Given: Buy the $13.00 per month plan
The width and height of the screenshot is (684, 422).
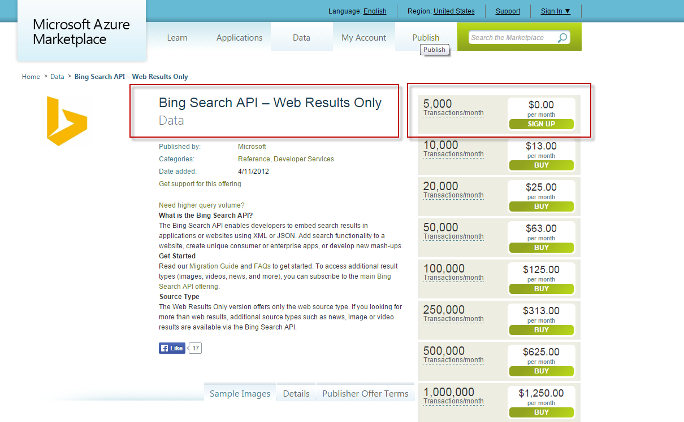Looking at the screenshot, I should point(542,165).
